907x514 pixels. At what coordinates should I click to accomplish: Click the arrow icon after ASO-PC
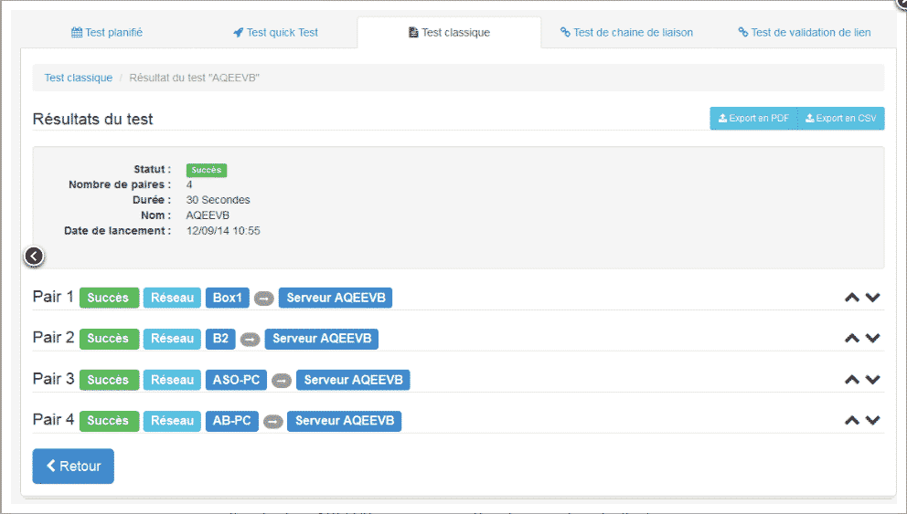point(282,380)
